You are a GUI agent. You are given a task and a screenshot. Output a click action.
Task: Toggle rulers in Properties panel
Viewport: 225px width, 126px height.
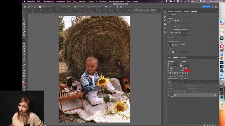pyautogui.click(x=169, y=45)
